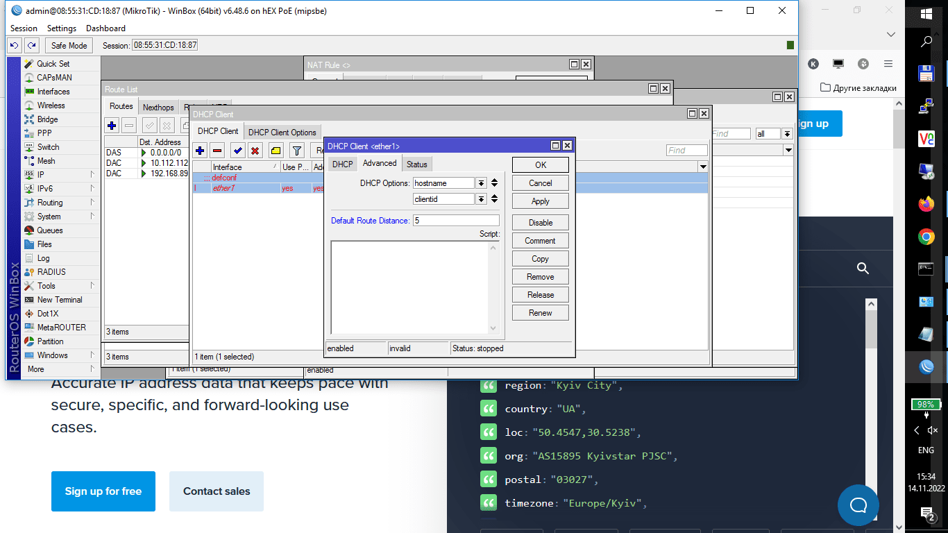Switch to the DHCP Client Options tab
This screenshot has width=948, height=533.
click(x=282, y=132)
